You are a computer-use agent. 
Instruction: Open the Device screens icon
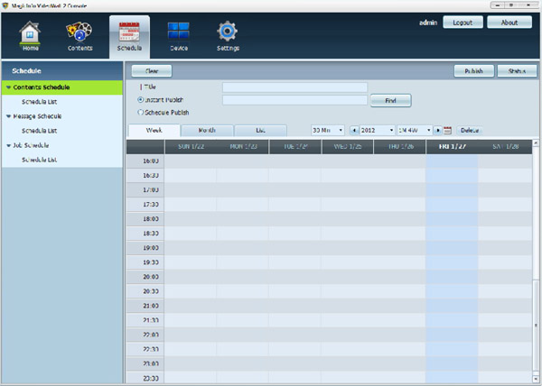tap(178, 33)
